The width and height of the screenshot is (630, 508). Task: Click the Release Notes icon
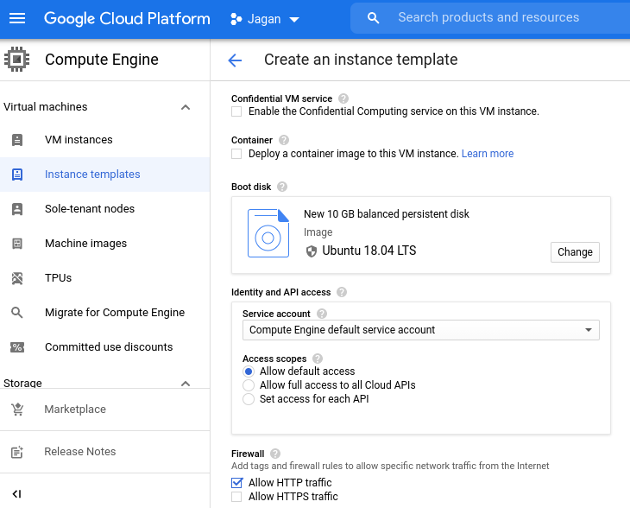(x=17, y=452)
